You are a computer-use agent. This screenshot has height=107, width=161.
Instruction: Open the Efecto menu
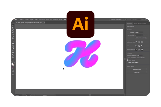(47, 20)
